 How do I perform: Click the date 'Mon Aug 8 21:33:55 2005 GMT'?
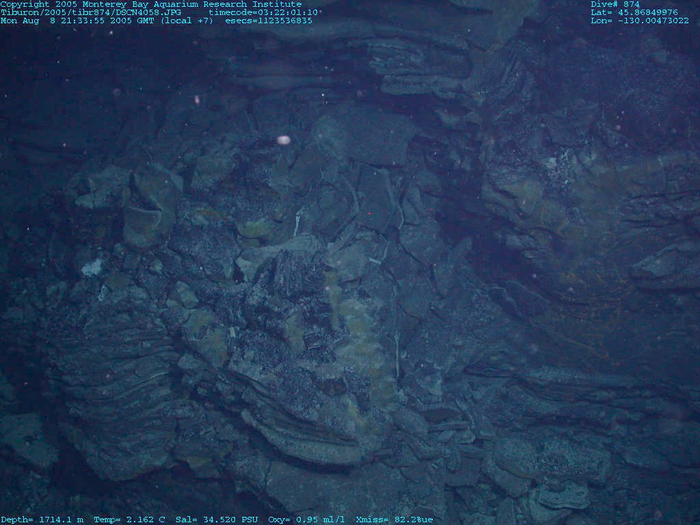[x=78, y=21]
